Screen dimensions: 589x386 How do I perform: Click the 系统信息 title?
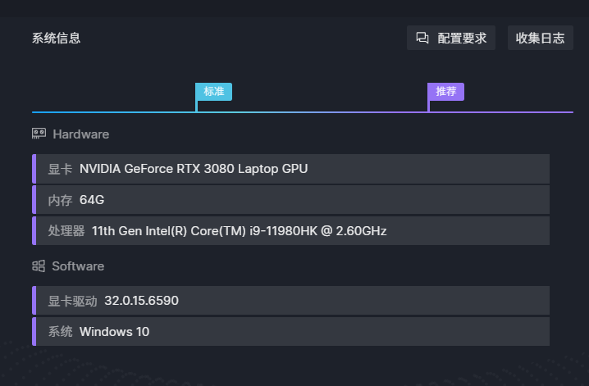tap(56, 39)
